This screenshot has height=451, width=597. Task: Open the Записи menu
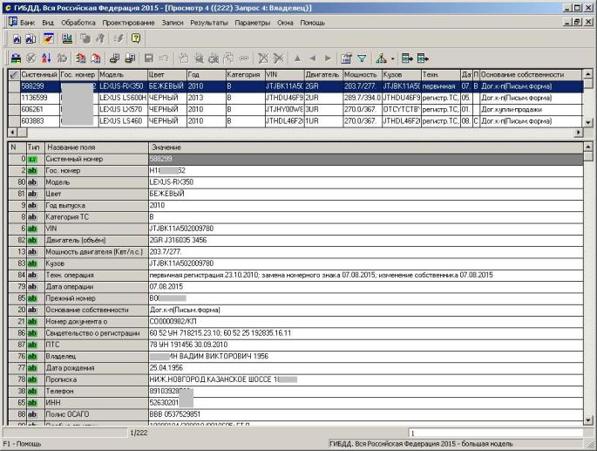(x=173, y=23)
